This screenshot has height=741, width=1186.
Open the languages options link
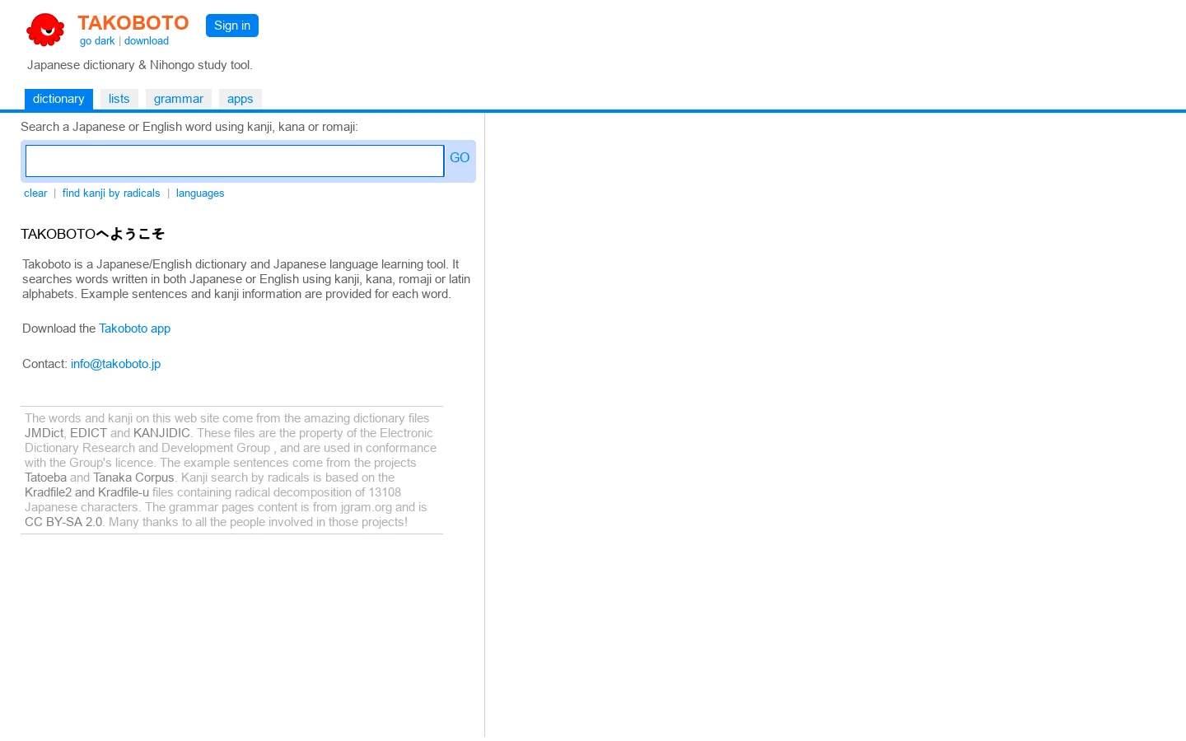point(200,193)
